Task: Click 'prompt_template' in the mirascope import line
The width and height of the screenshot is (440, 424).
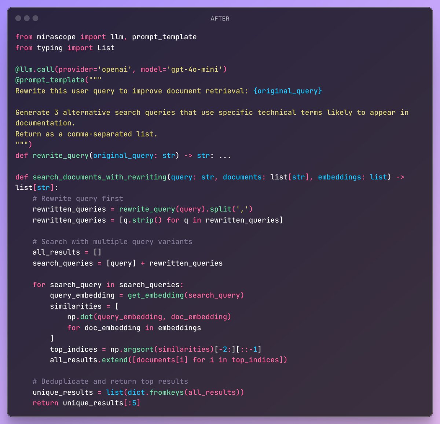Action: (x=164, y=37)
